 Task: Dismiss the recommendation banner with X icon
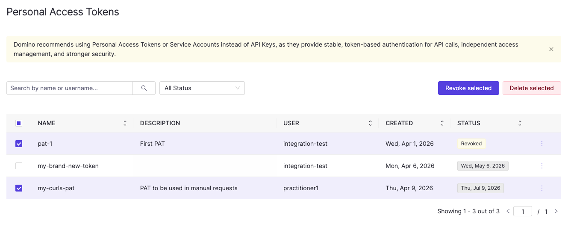tap(551, 49)
